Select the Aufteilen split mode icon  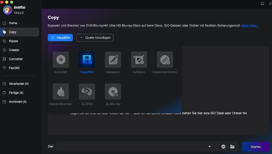(139, 60)
